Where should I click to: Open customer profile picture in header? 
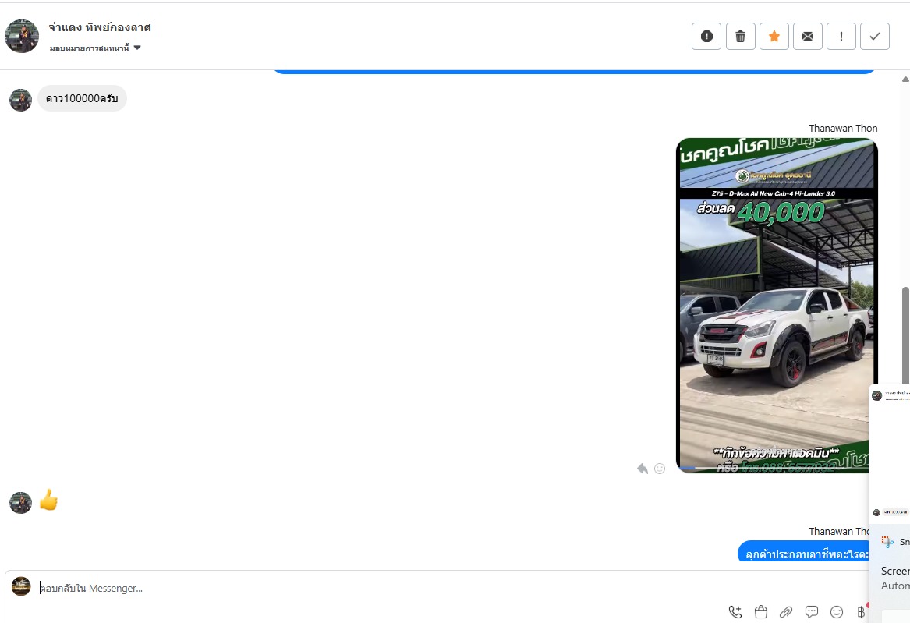[22, 36]
